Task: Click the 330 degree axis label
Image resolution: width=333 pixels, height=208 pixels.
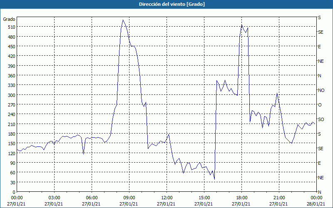Action: click(12, 85)
